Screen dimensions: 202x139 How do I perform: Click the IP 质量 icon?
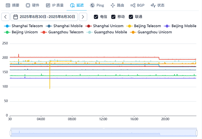click(48, 5)
